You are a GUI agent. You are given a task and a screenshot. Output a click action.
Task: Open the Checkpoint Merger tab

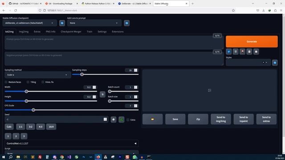coord(71,32)
